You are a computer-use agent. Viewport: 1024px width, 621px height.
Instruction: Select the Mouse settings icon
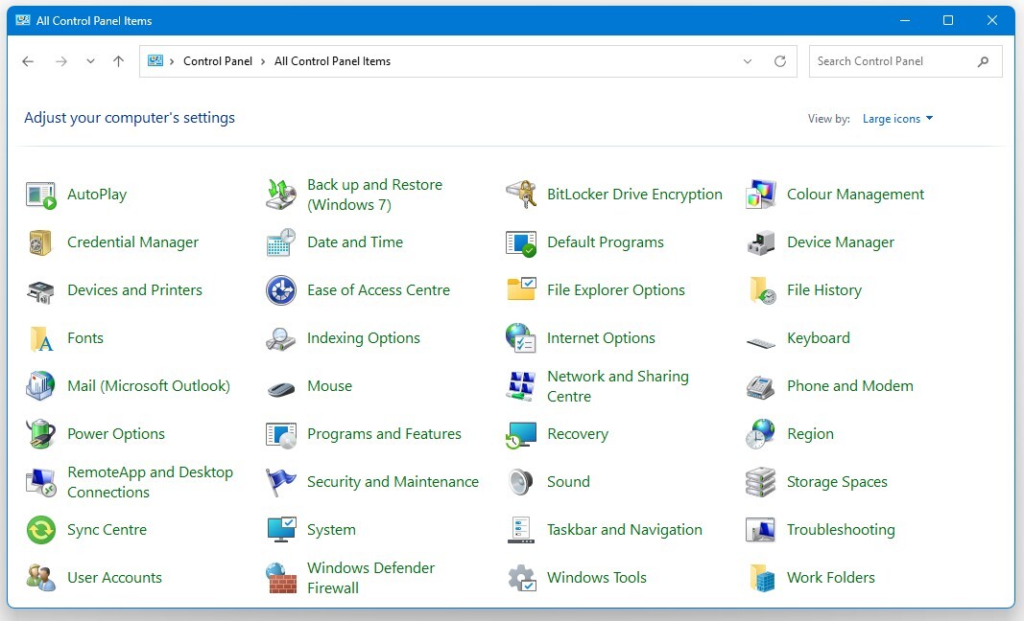coord(329,385)
